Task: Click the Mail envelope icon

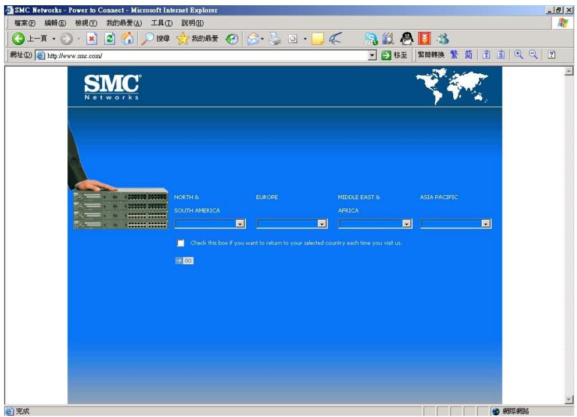Action: pos(253,38)
